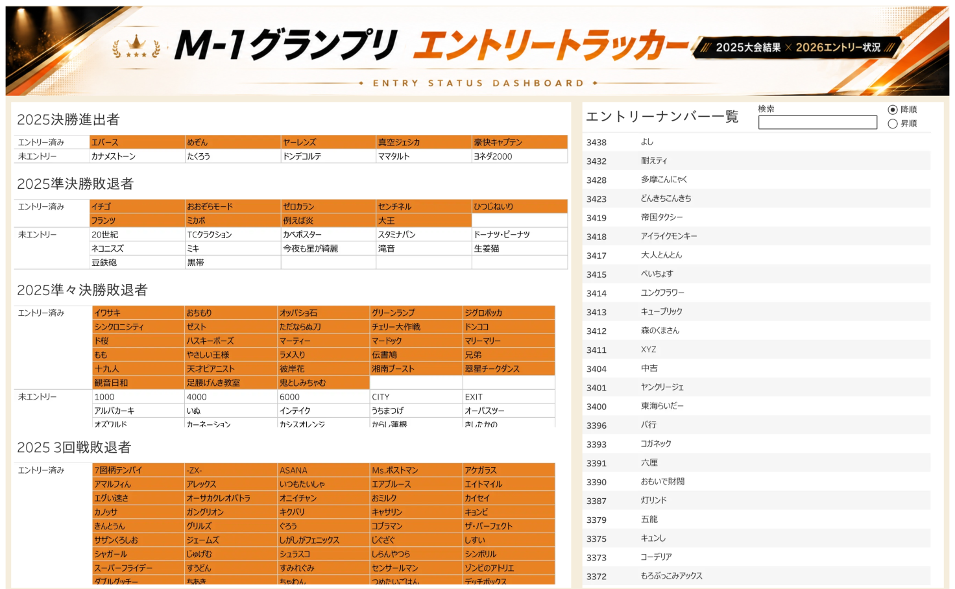The height and width of the screenshot is (589, 955).
Task: Click the ゼロカラン cell
Action: [x=328, y=206]
